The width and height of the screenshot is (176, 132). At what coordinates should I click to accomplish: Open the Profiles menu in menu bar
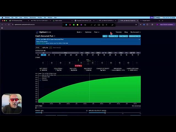click(x=40, y=18)
